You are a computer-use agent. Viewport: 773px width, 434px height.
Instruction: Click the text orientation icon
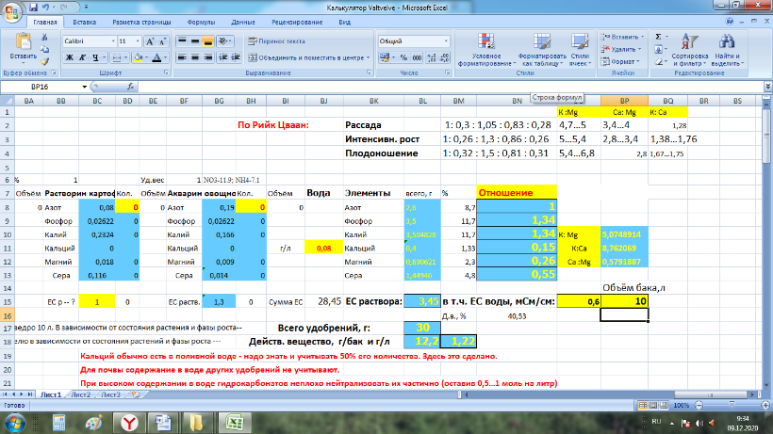[x=223, y=41]
